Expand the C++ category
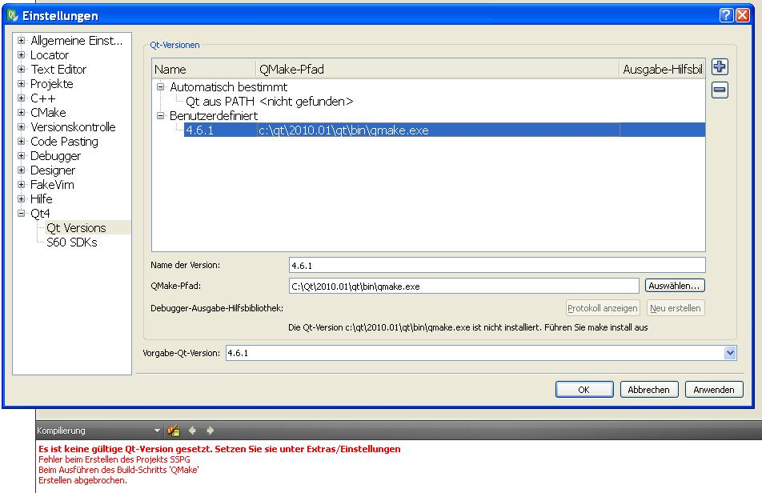This screenshot has height=493, width=762. coord(22,98)
